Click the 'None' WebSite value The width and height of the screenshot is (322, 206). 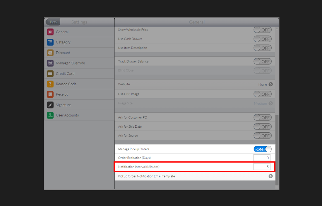pos(263,85)
